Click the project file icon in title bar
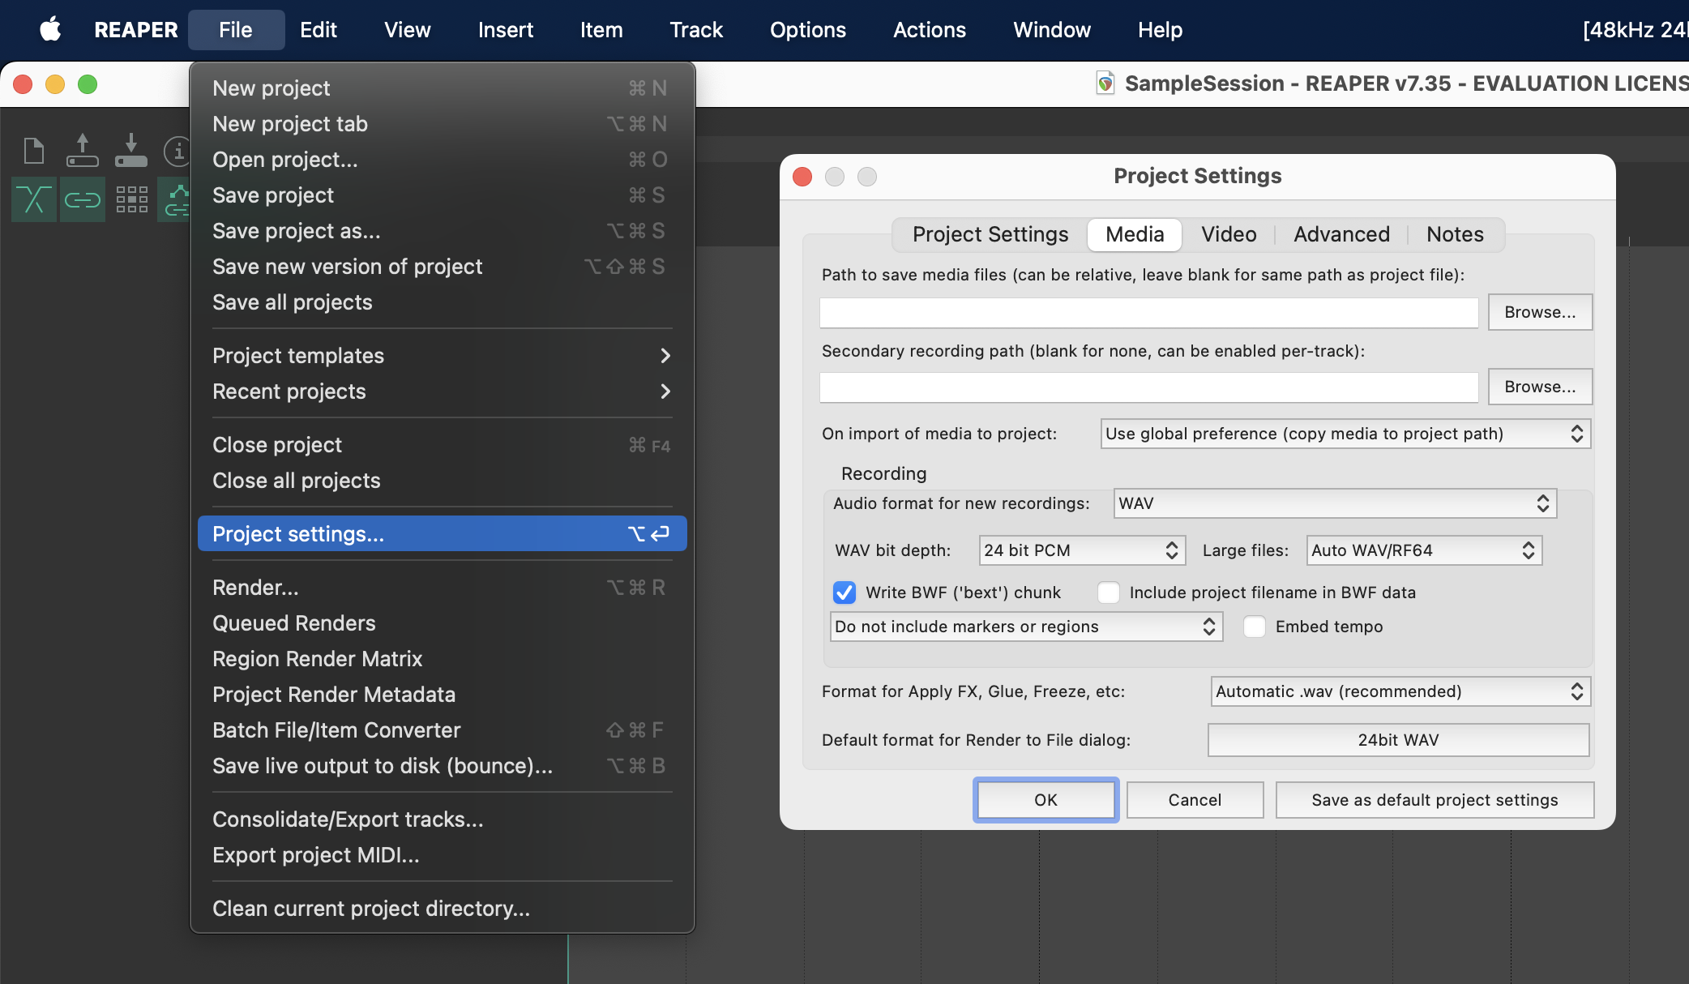The height and width of the screenshot is (984, 1689). pos(1105,83)
